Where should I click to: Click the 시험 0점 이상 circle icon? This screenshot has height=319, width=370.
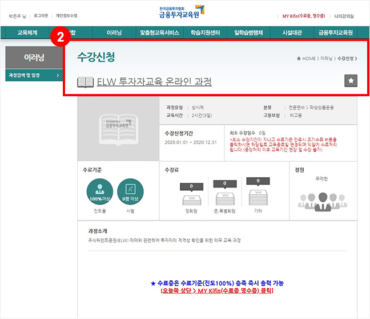pyautogui.click(x=130, y=191)
